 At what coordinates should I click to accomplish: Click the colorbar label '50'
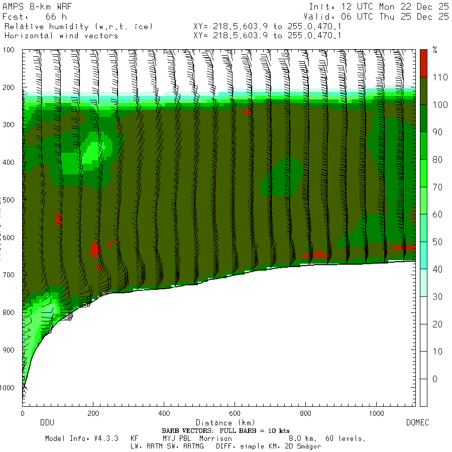[437, 242]
